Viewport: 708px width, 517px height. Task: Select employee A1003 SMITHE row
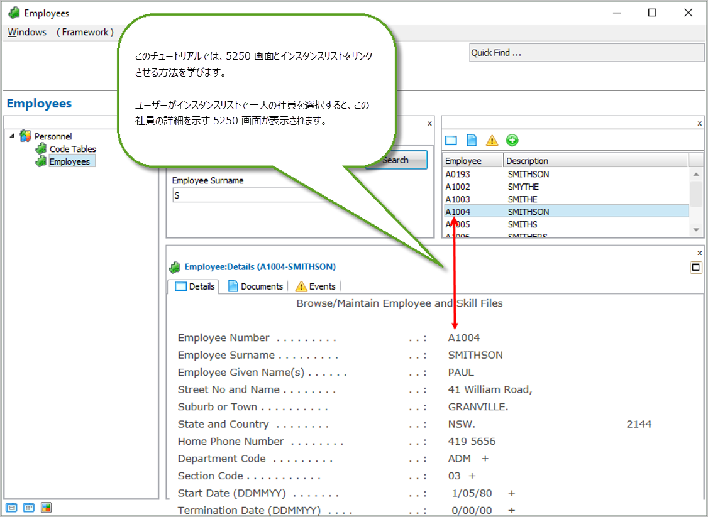click(x=567, y=199)
